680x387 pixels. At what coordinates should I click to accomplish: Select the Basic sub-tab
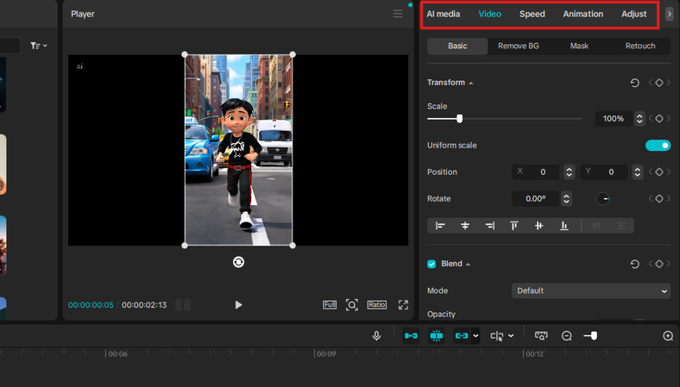[x=457, y=46]
